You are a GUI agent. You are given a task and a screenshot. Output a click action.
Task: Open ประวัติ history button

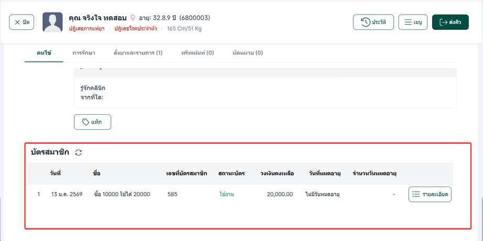tap(373, 22)
